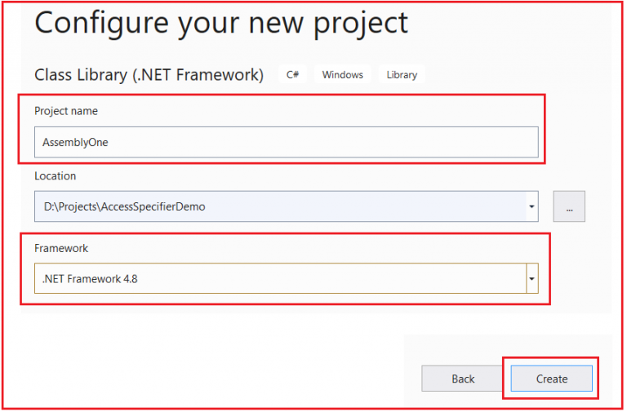Image resolution: width=627 pixels, height=412 pixels.
Task: Click the Create button
Action: pos(551,379)
